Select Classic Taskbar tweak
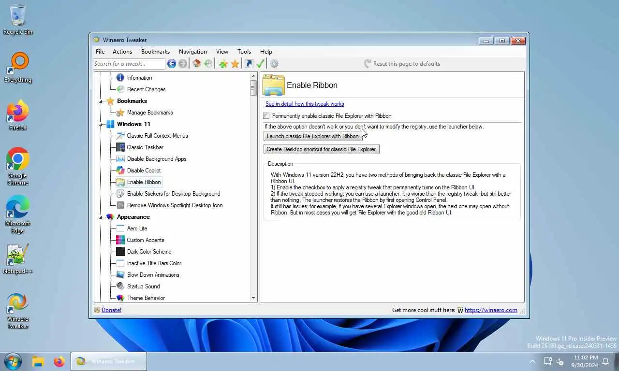Screen dimensions: 619x371 coord(145,147)
